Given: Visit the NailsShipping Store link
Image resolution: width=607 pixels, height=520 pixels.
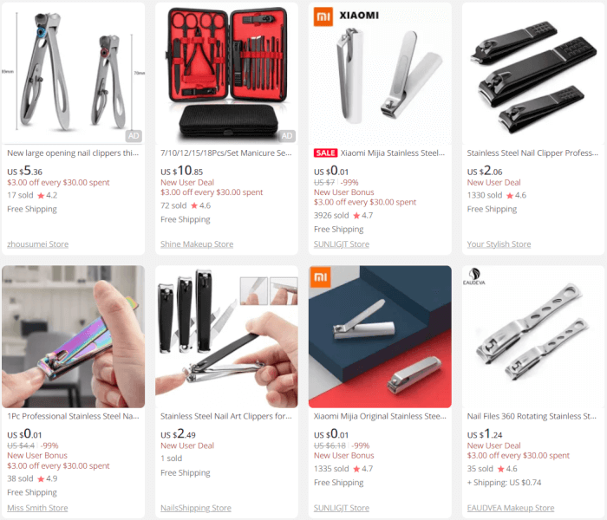Looking at the screenshot, I should point(195,508).
